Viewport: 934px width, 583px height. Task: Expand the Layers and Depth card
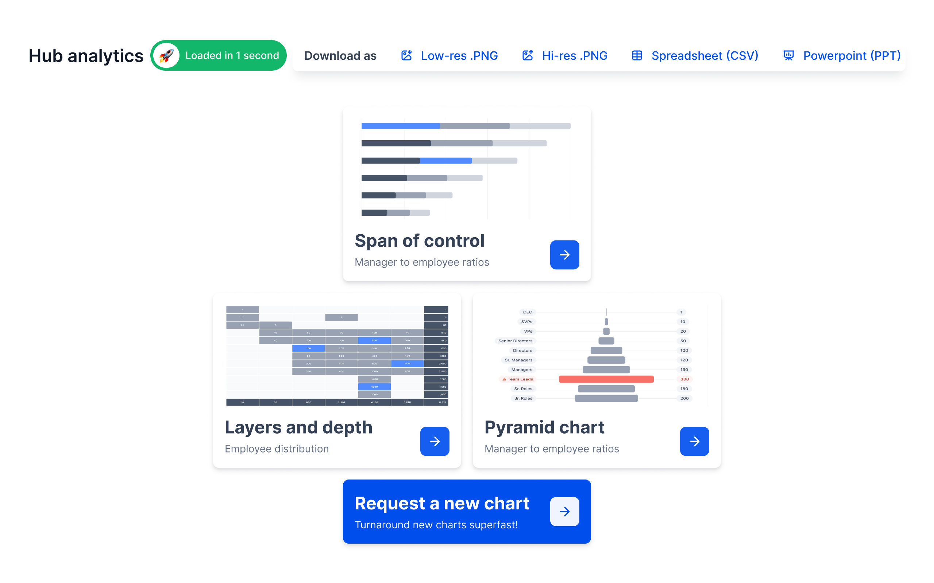pyautogui.click(x=434, y=441)
